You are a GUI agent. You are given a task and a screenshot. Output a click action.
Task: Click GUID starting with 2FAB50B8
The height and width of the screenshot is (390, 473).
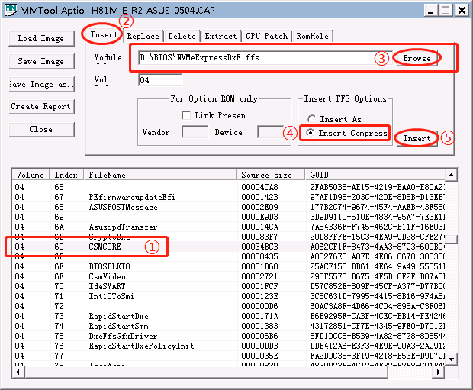[378, 187]
